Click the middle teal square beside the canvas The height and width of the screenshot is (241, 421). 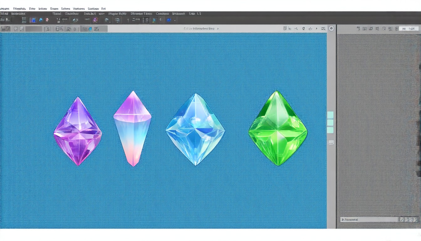coord(330,122)
